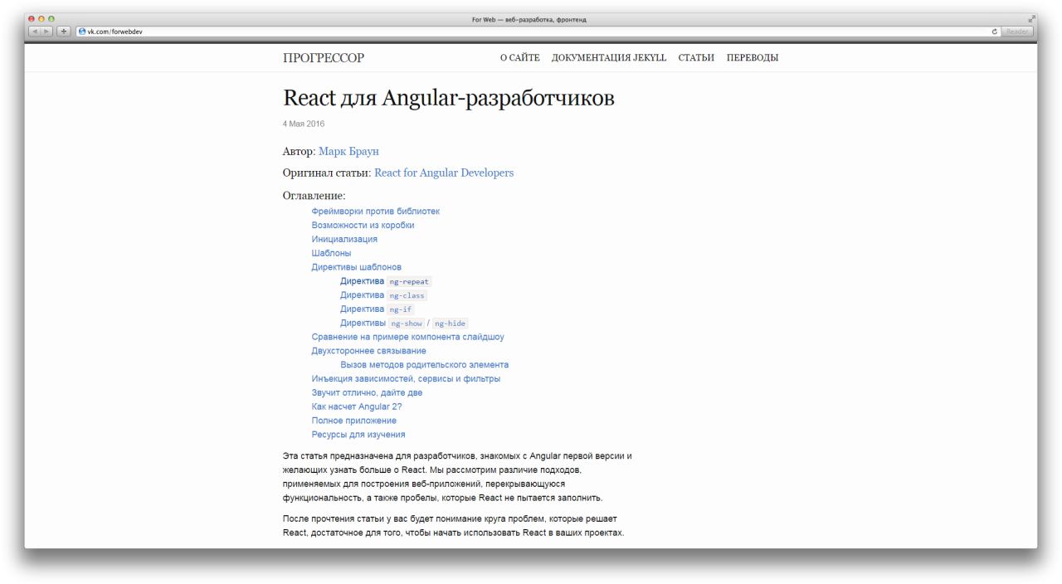
Task: Jump to Полное приложение section
Action: pyautogui.click(x=353, y=421)
